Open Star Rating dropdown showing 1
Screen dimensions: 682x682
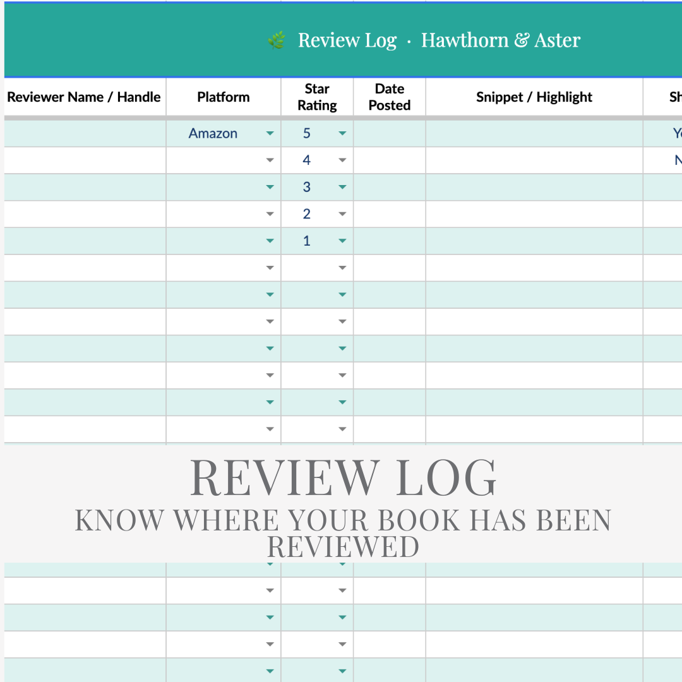point(342,241)
